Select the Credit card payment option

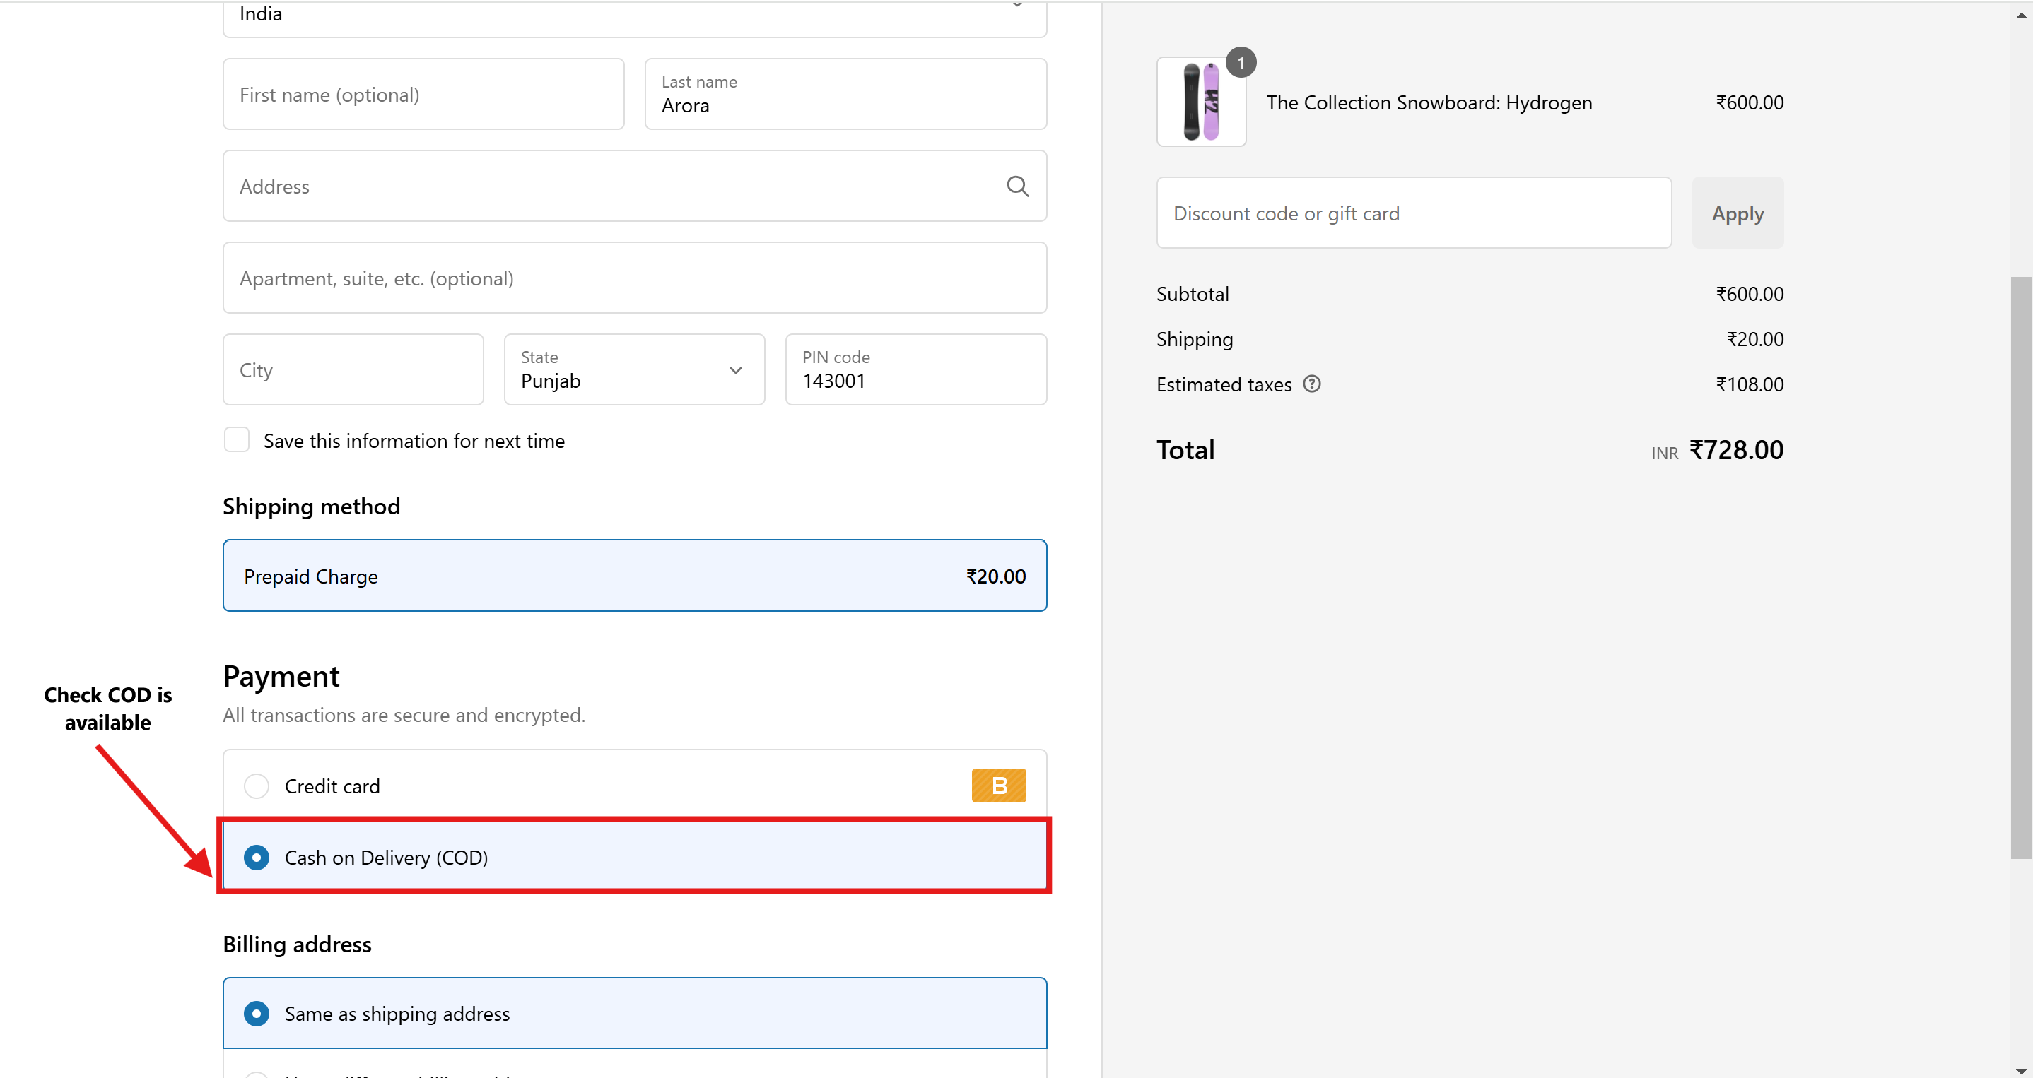257,786
